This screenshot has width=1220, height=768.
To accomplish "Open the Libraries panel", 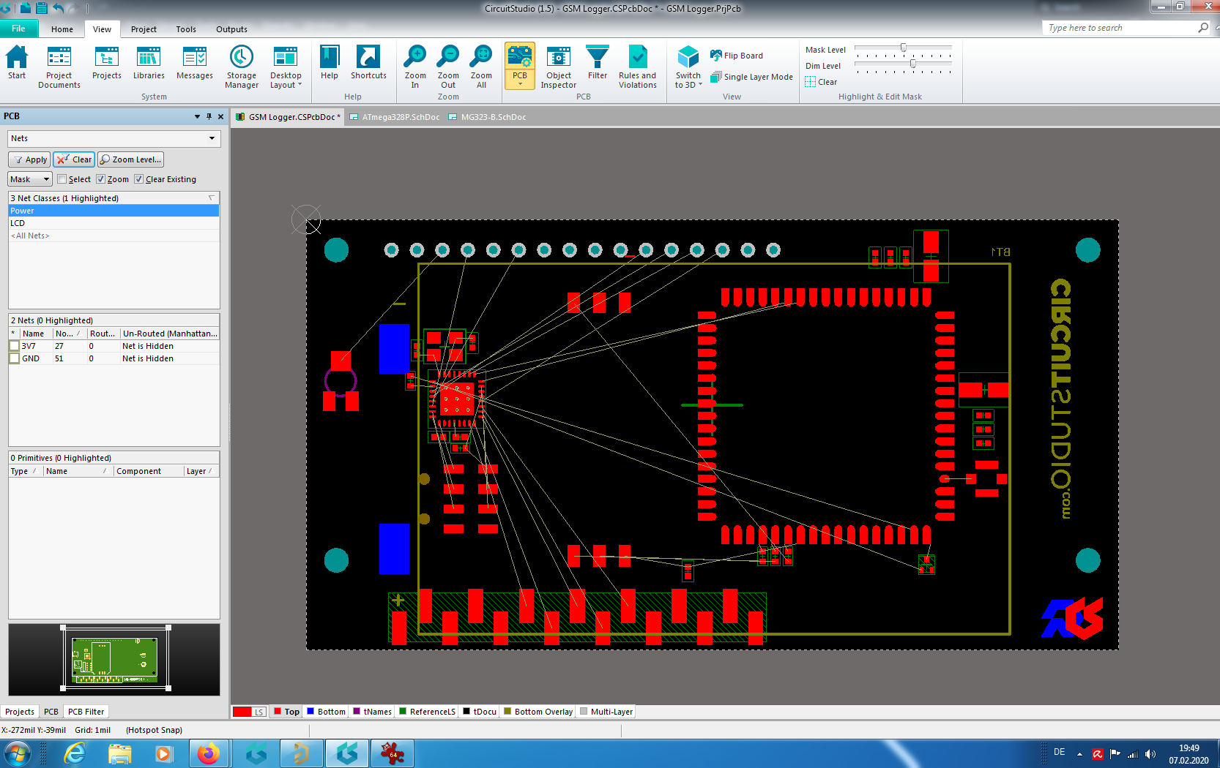I will coord(149,63).
